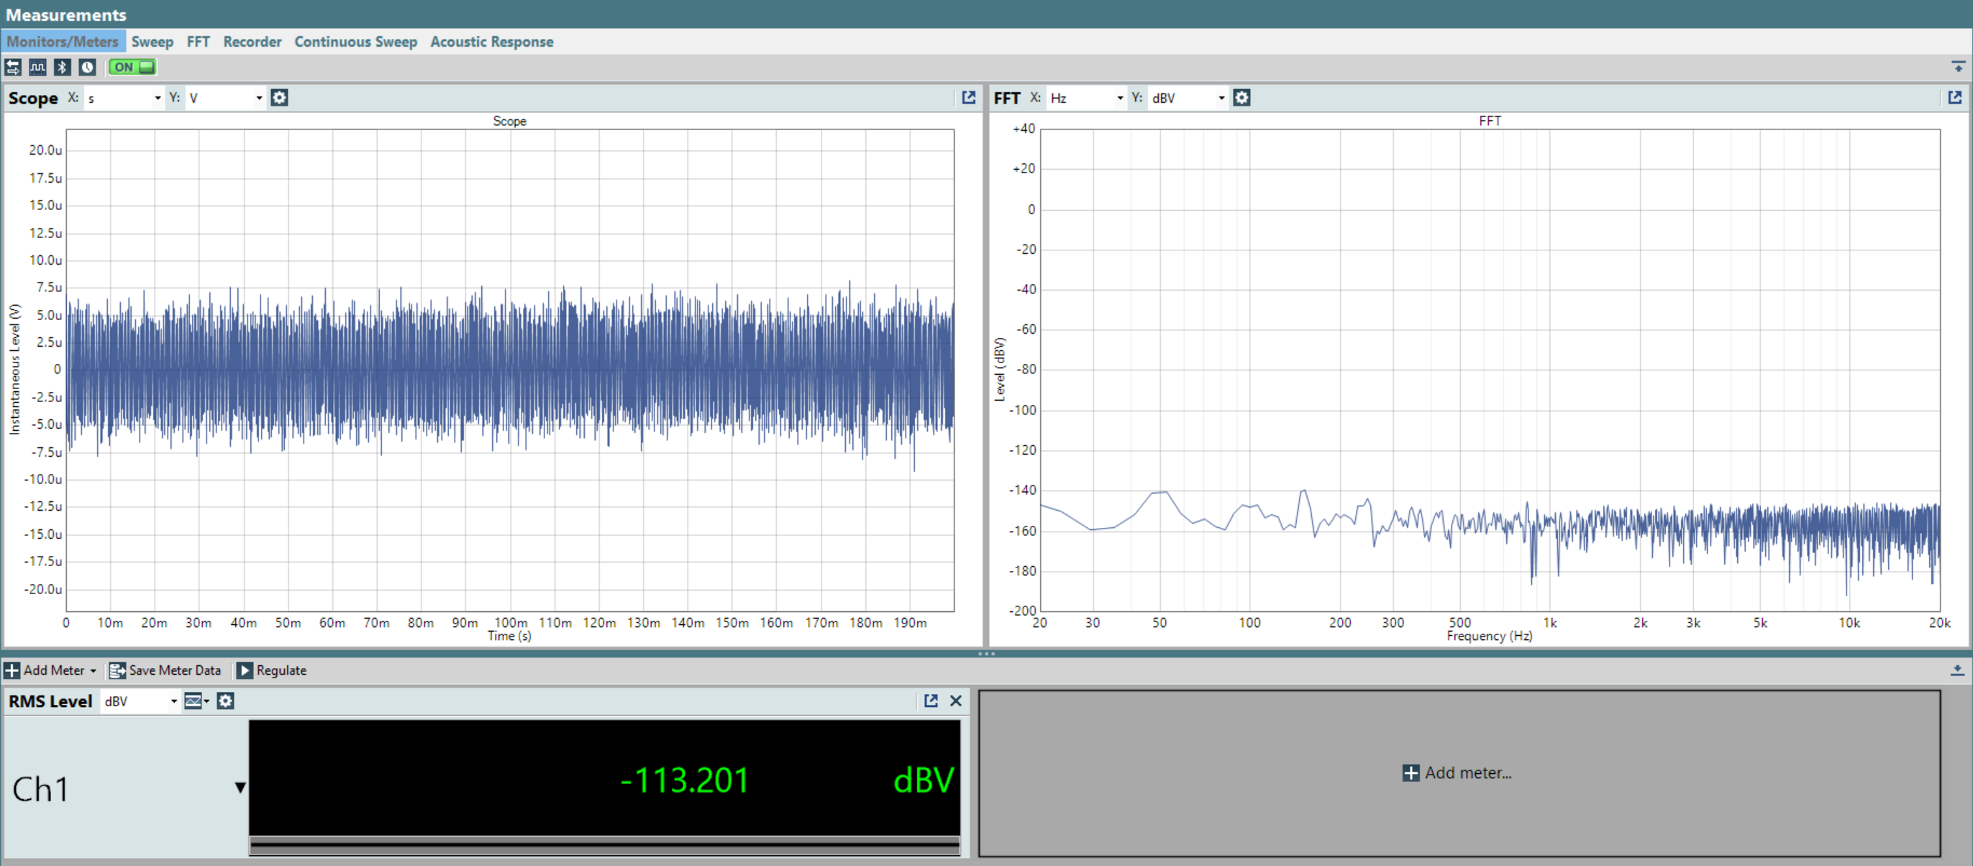
Task: Click the square-wave generator icon
Action: [37, 67]
